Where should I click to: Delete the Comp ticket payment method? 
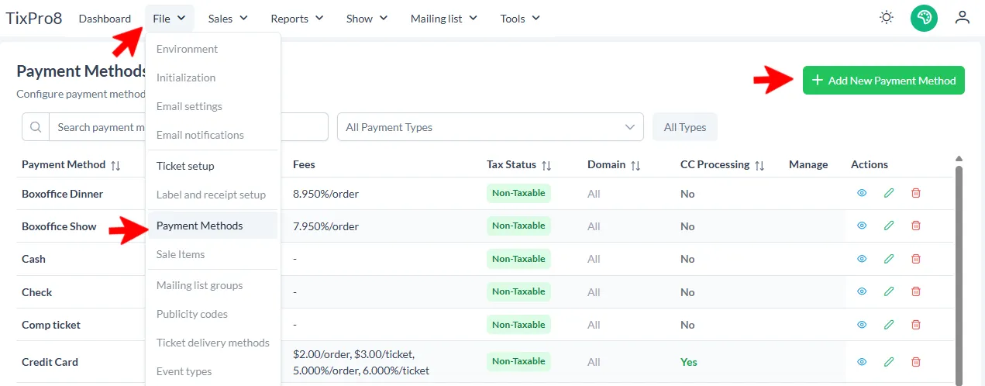point(916,325)
